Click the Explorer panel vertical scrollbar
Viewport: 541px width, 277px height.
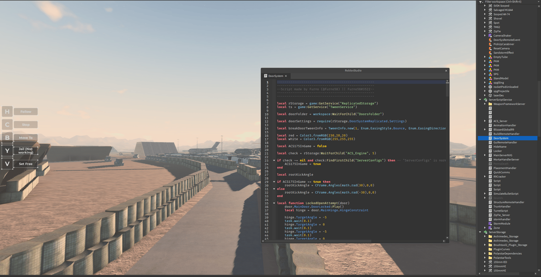(x=539, y=108)
